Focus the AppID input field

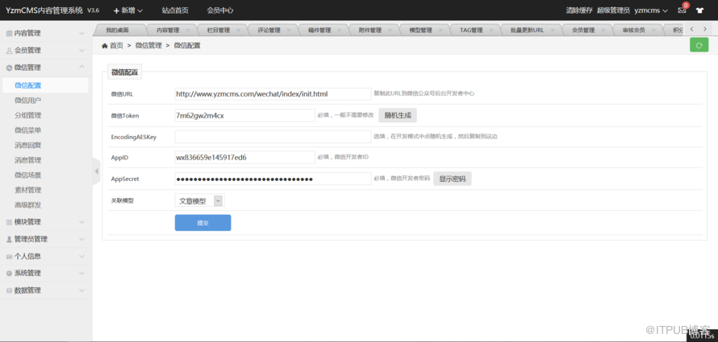click(x=245, y=158)
